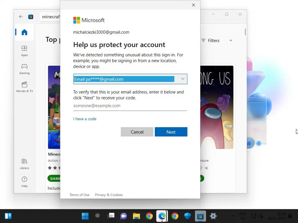
Task: Click the Store window vertical scrollbar
Action: (245, 32)
